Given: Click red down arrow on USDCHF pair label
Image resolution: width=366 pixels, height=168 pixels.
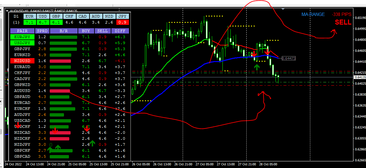Looking at the screenshot, I should point(18,126).
